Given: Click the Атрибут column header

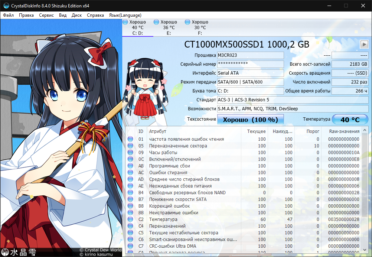Looking at the screenshot, I should [x=194, y=131].
